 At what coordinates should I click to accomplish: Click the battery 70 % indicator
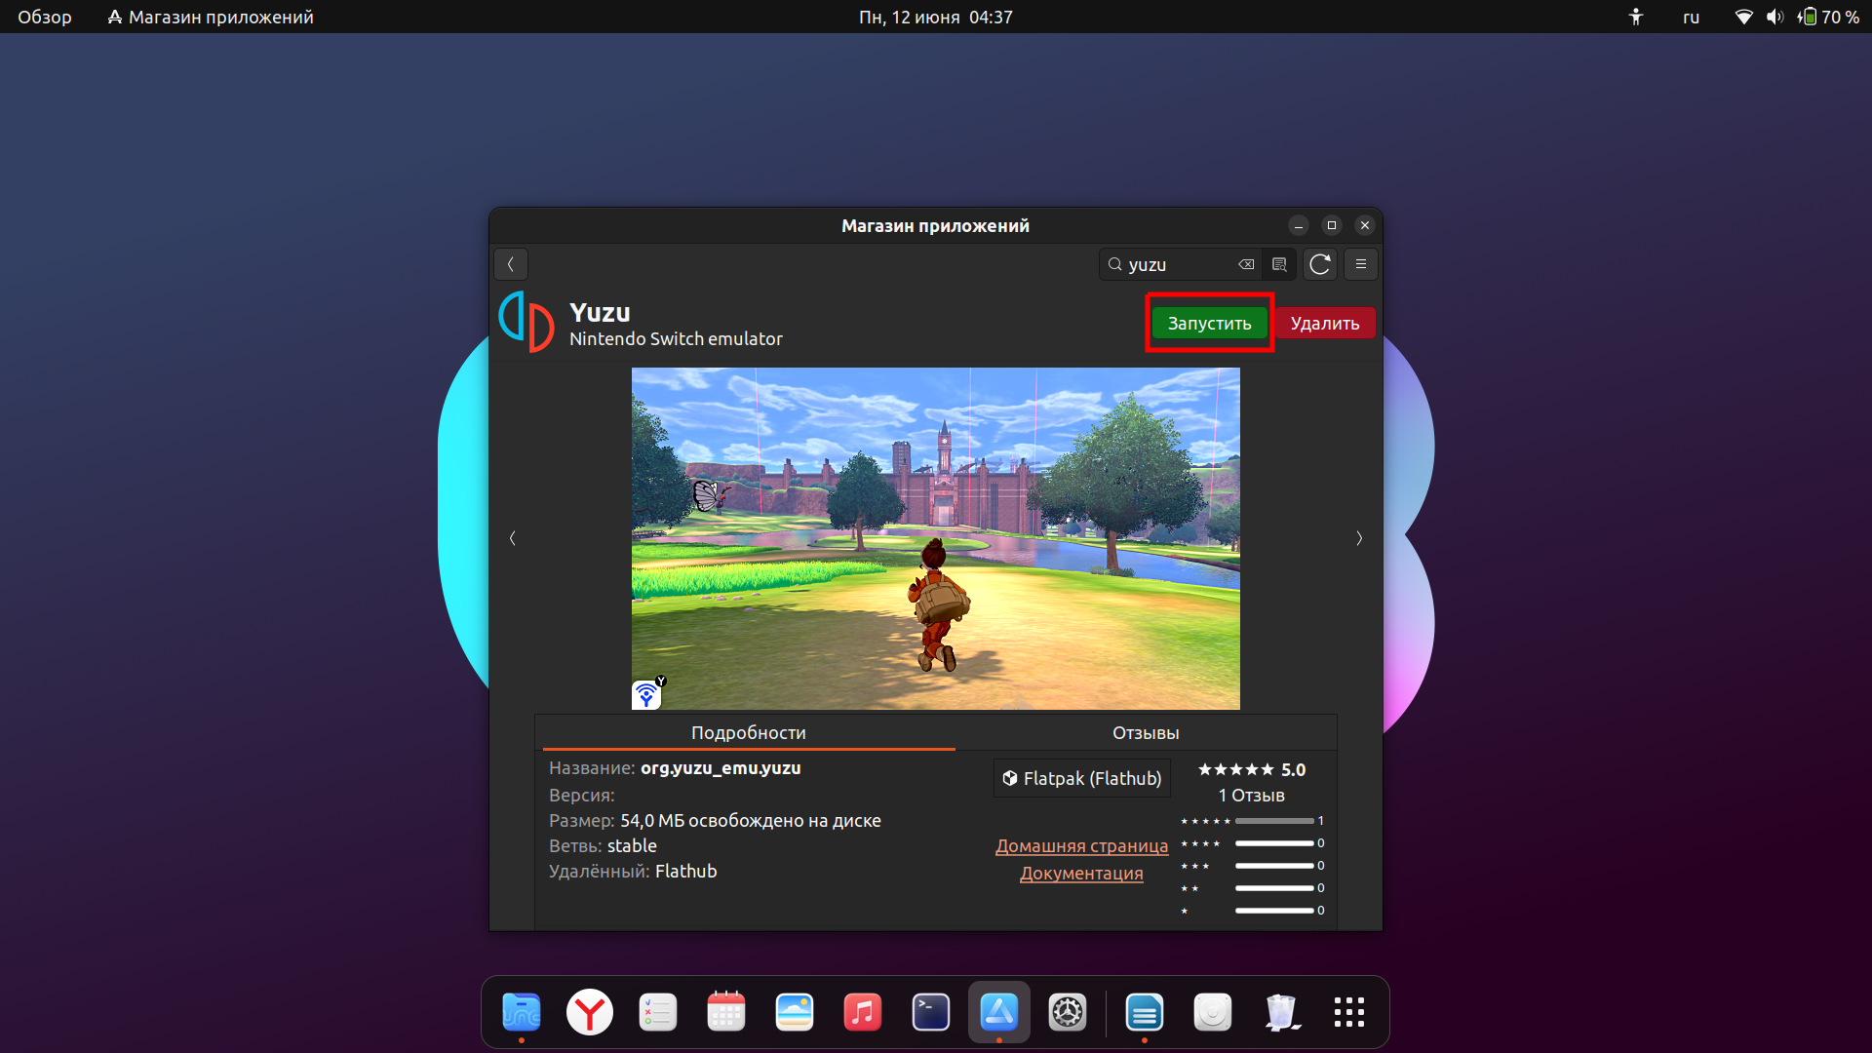pyautogui.click(x=1829, y=17)
